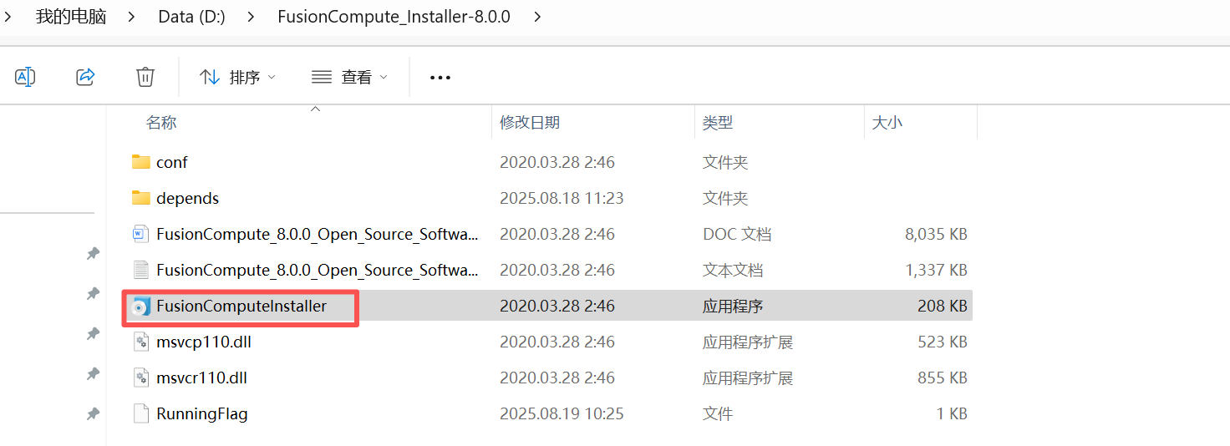
Task: Sort by Name (名称) column header
Action: [x=161, y=123]
